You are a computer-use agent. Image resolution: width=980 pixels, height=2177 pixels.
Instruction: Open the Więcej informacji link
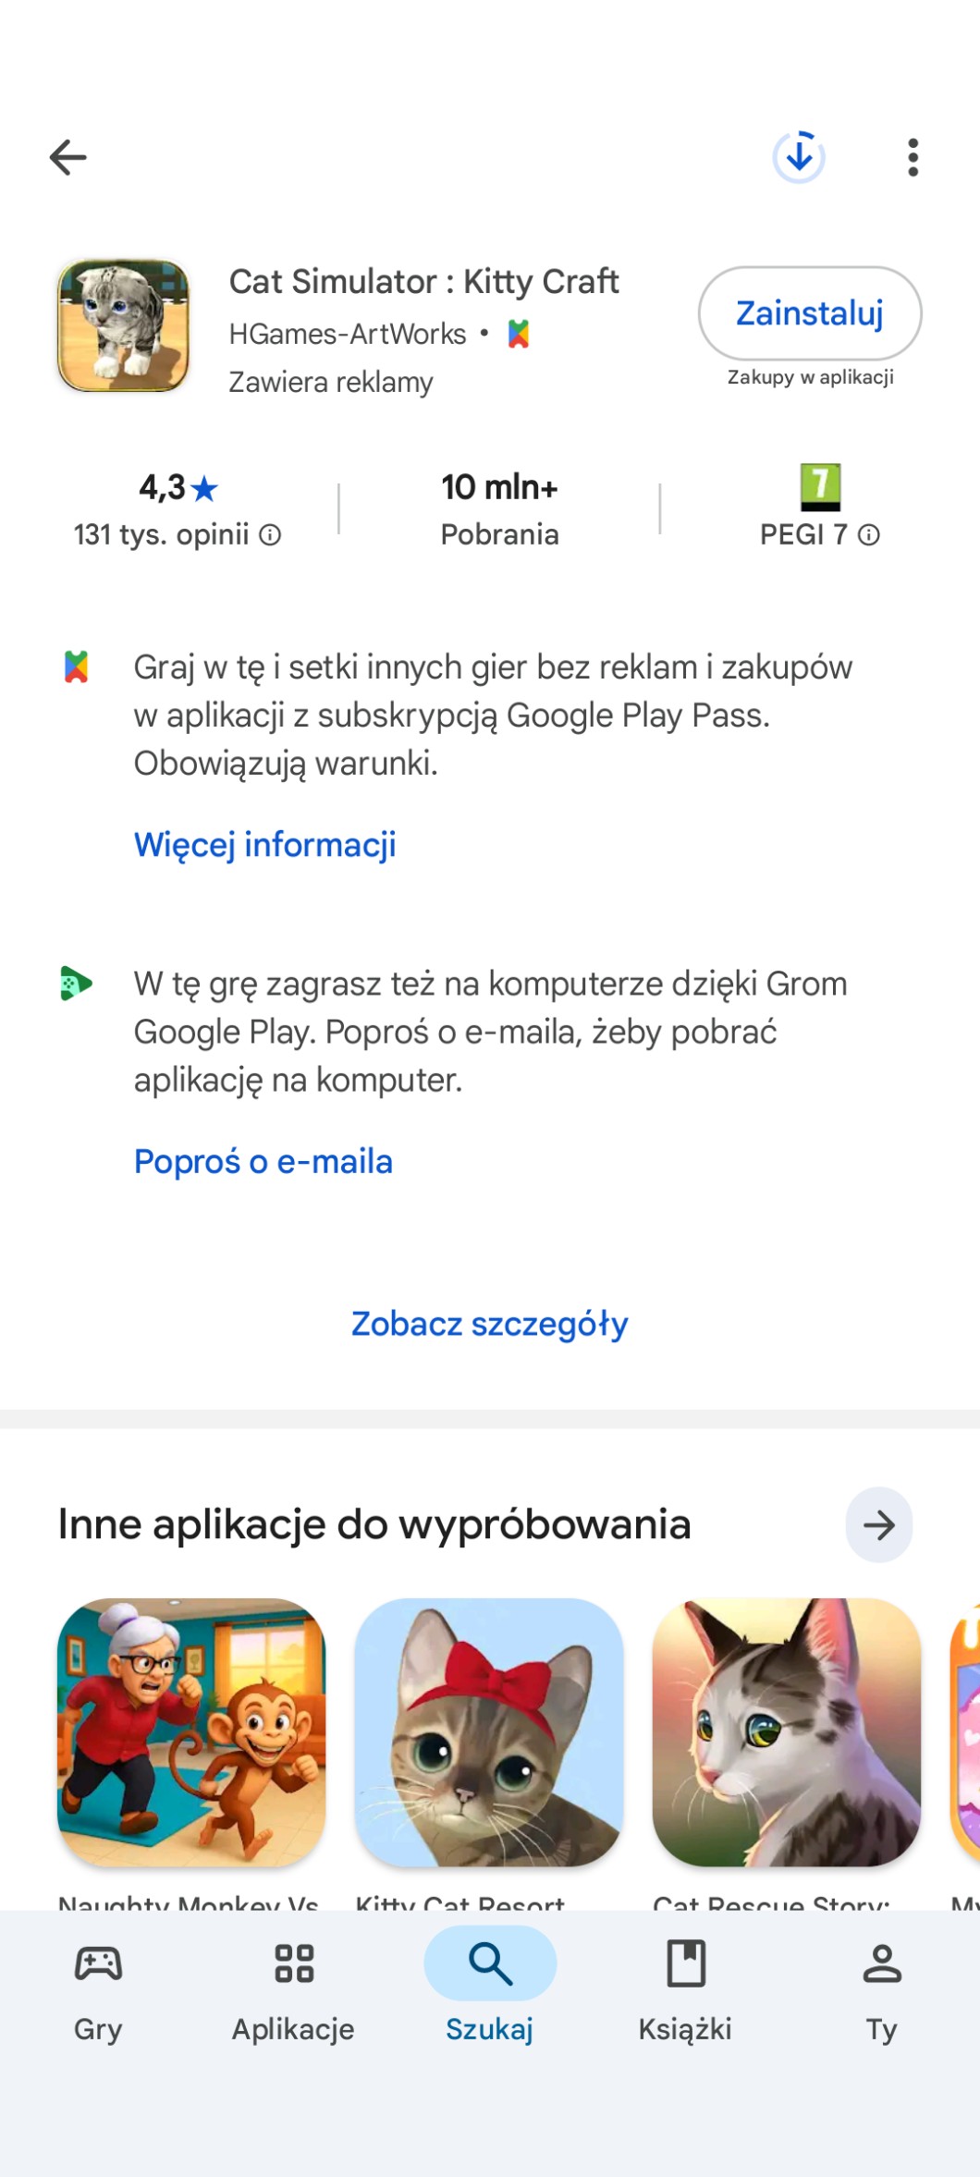[x=265, y=845]
